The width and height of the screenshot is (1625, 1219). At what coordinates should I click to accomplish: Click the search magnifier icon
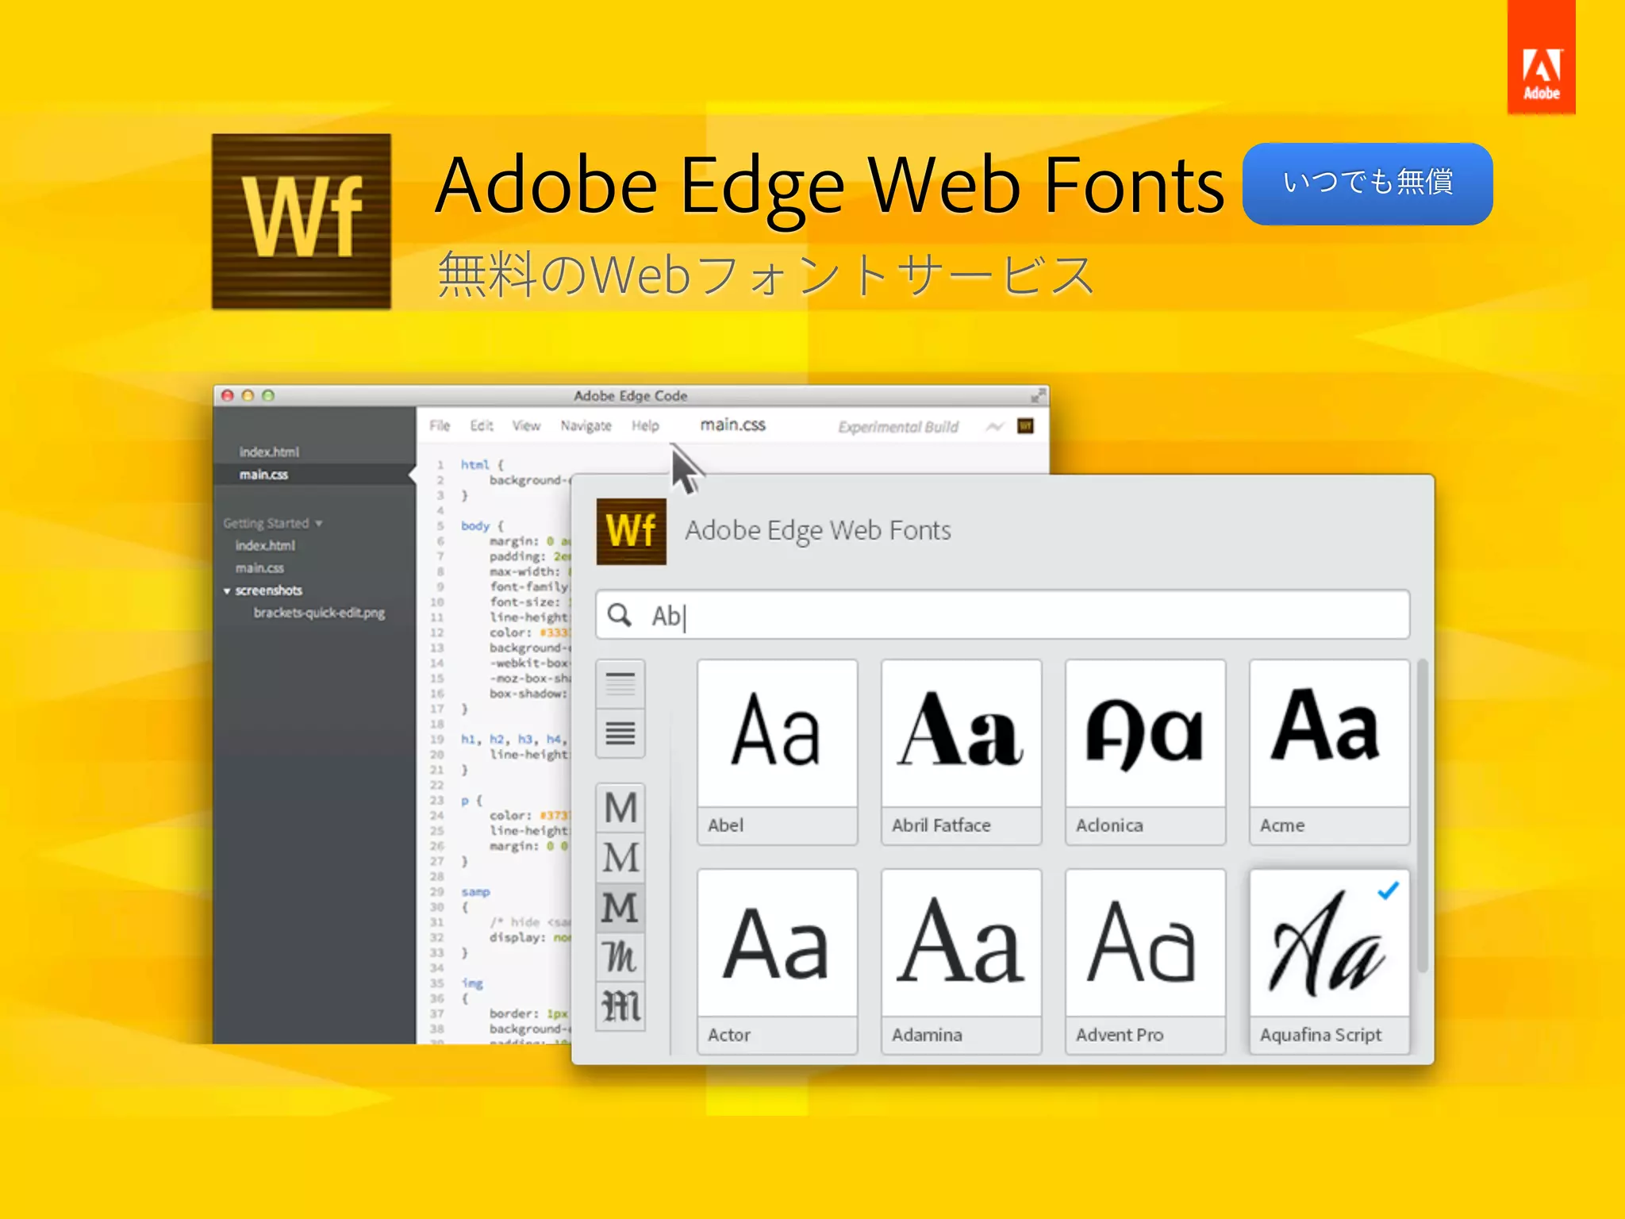[x=619, y=615]
